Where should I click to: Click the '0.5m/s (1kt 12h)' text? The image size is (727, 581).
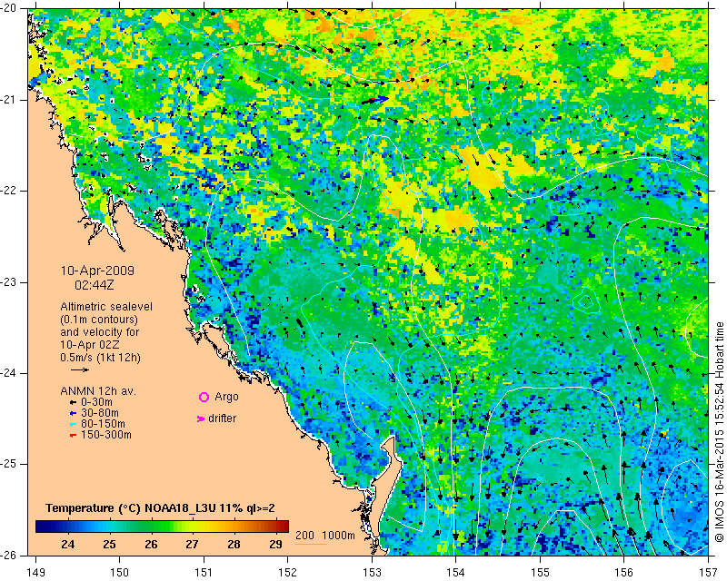click(x=100, y=358)
